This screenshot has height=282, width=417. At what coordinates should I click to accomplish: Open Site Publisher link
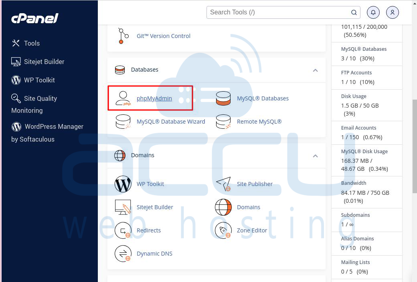coord(255,184)
